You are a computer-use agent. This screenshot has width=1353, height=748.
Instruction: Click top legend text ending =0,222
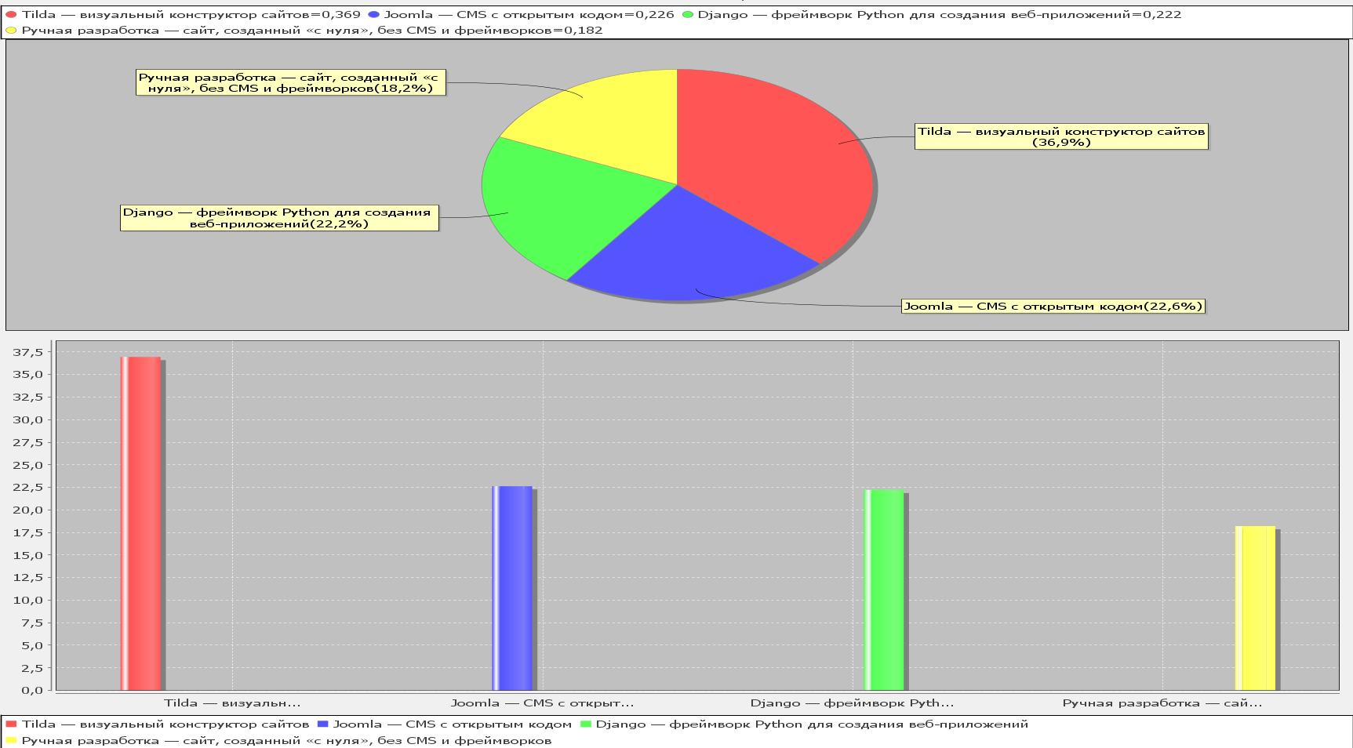point(940,15)
